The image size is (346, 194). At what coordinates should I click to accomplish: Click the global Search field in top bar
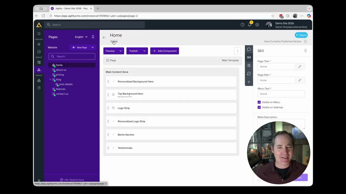click(x=95, y=25)
